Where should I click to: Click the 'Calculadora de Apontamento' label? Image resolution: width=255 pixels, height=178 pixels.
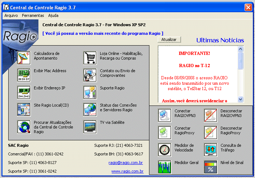[47, 56]
